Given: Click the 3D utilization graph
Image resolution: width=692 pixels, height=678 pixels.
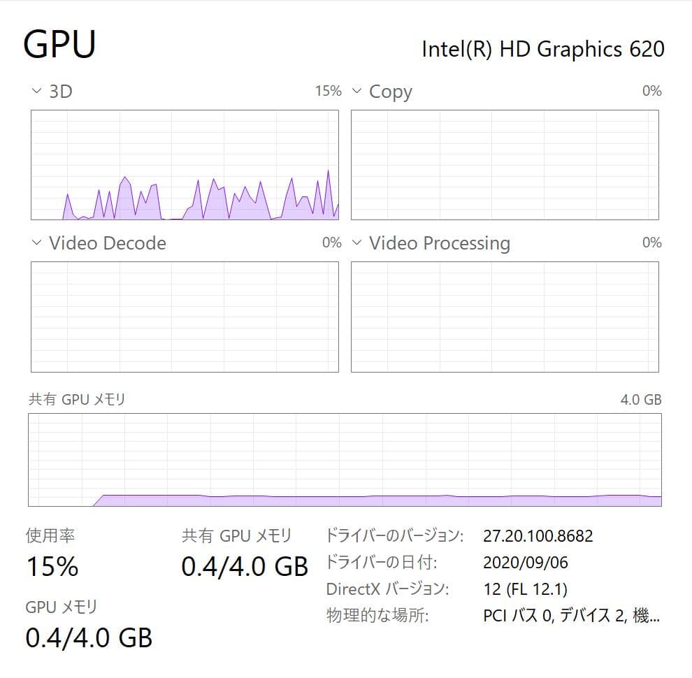Looking at the screenshot, I should [185, 164].
